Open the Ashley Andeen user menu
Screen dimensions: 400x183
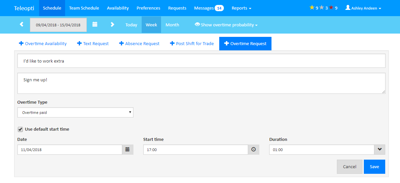(x=363, y=8)
